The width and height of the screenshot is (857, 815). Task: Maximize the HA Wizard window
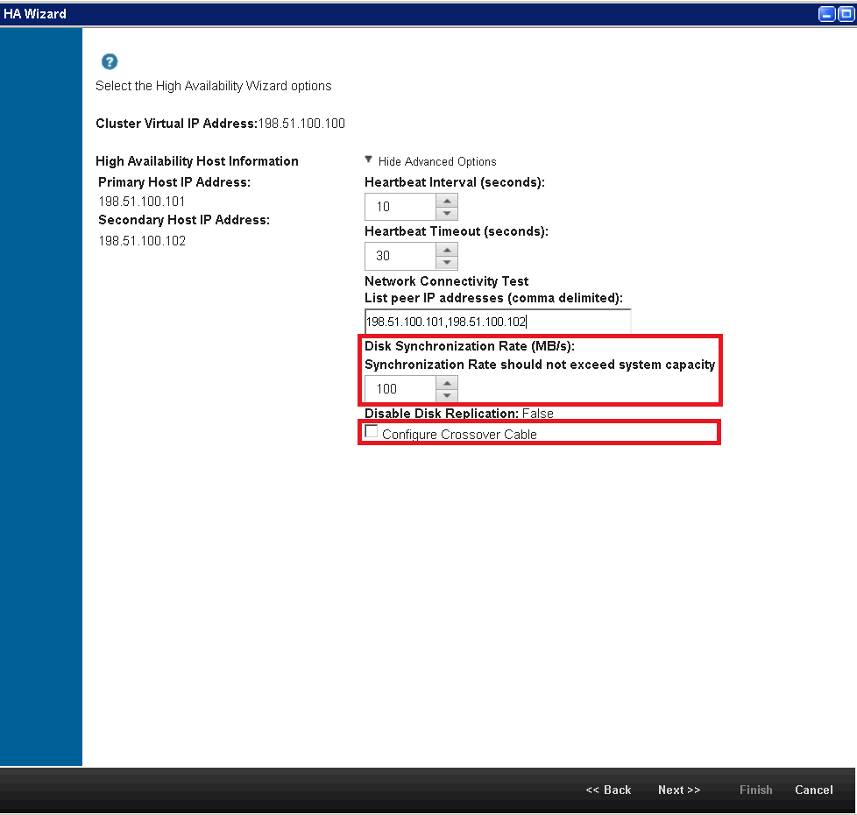point(846,14)
